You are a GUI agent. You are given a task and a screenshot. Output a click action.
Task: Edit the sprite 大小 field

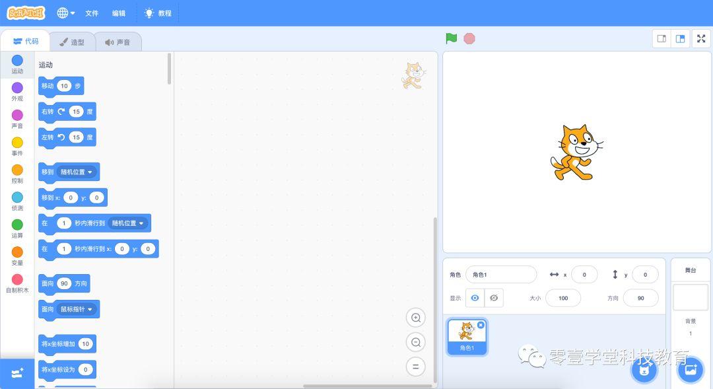(x=563, y=298)
